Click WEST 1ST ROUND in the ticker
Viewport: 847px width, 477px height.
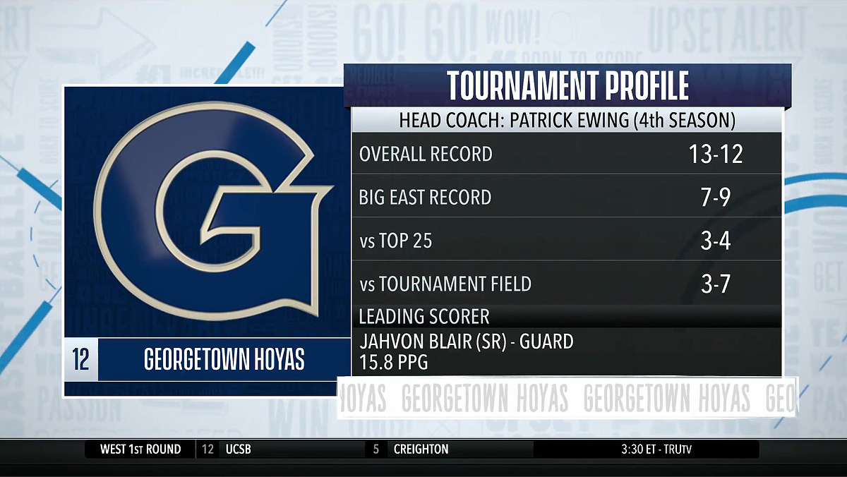coord(140,449)
